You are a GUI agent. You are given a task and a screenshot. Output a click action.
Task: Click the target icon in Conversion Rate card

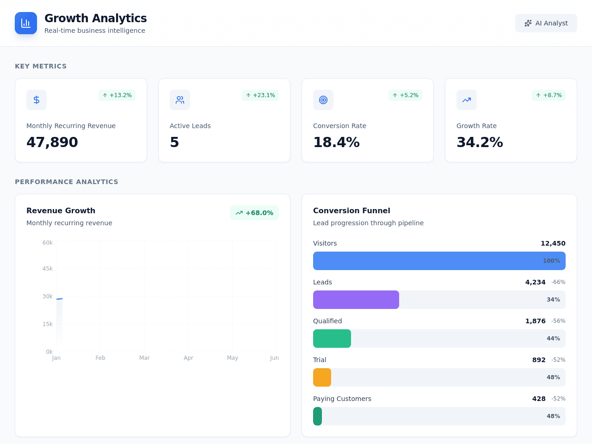tap(323, 100)
